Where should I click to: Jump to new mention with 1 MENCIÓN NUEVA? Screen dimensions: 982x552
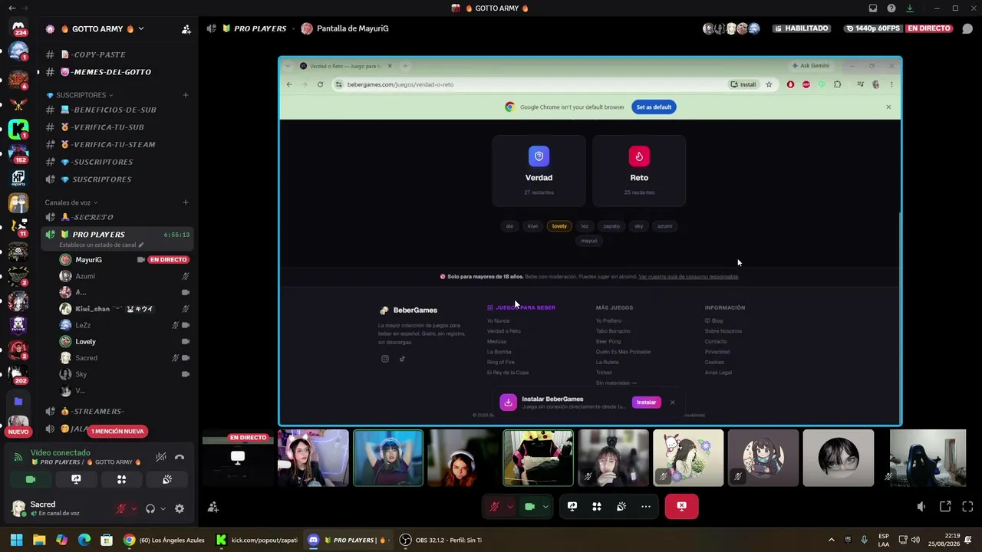click(x=117, y=431)
